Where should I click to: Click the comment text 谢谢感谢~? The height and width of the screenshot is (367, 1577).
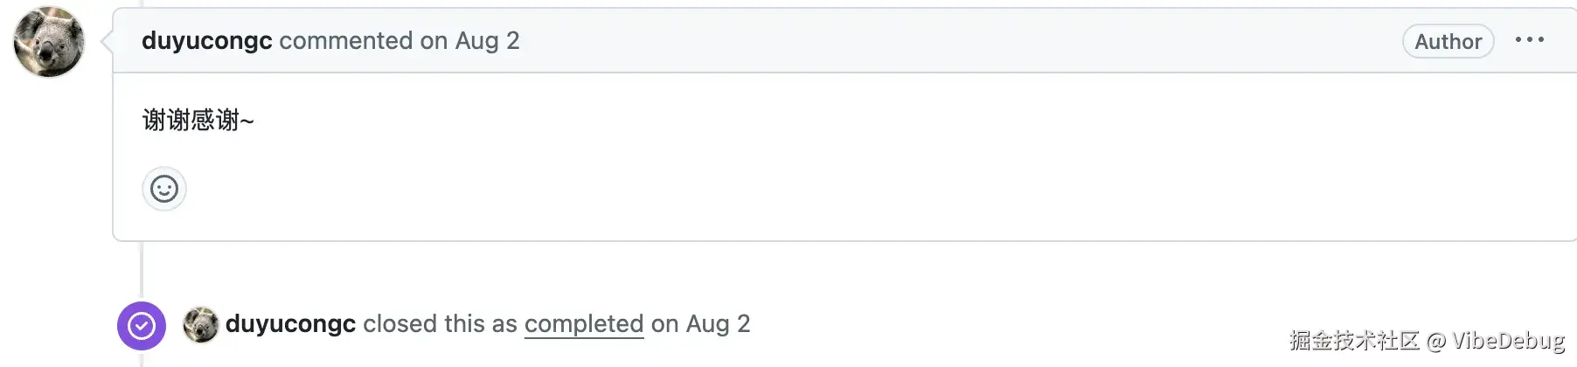click(198, 120)
